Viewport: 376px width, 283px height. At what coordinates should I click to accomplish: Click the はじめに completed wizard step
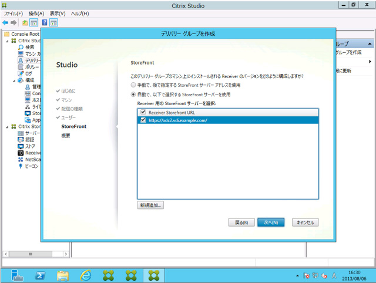pos(68,91)
